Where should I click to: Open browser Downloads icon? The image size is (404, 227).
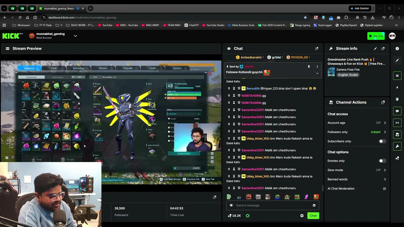click(x=373, y=17)
